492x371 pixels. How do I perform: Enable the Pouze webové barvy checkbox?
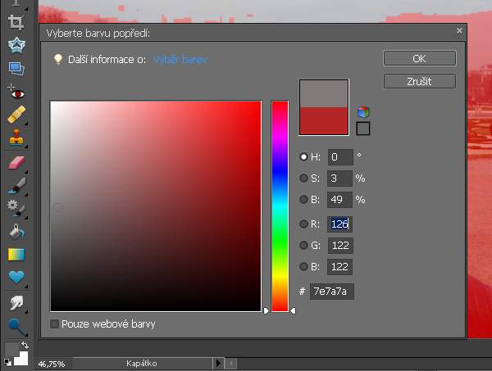55,324
